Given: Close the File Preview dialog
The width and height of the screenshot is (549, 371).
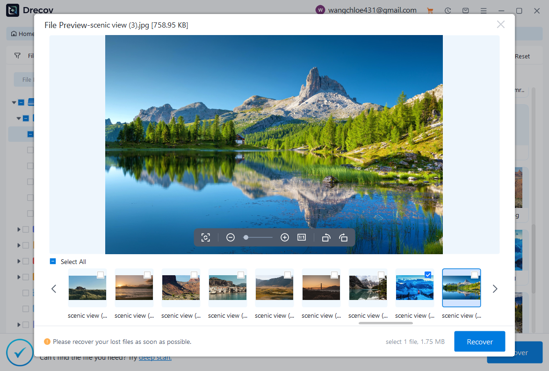Looking at the screenshot, I should point(500,24).
